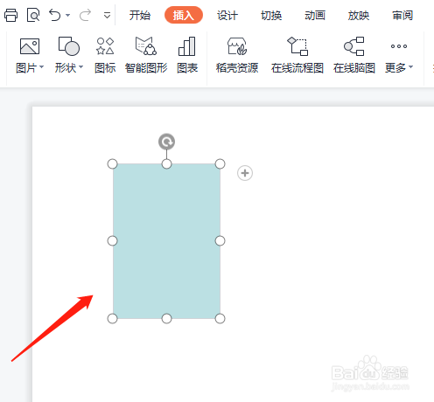
Task: Click the bottom-middle resize handle of rectangle
Action: 166,318
